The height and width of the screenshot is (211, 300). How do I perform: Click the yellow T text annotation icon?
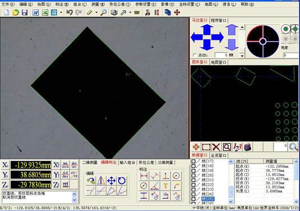point(165,186)
